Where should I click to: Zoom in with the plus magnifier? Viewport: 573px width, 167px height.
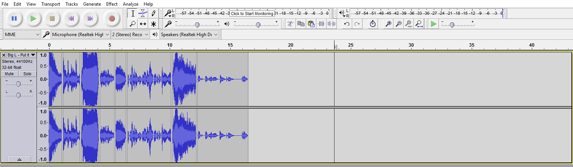[x=388, y=24]
